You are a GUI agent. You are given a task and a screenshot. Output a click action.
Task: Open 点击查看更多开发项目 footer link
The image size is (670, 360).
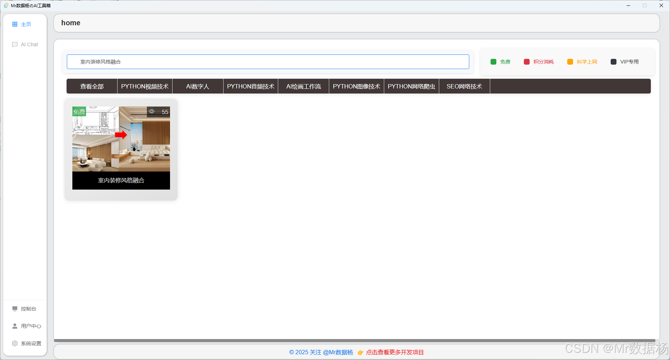395,352
